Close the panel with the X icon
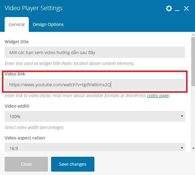This screenshot has height=175, width=195. [x=186, y=8]
